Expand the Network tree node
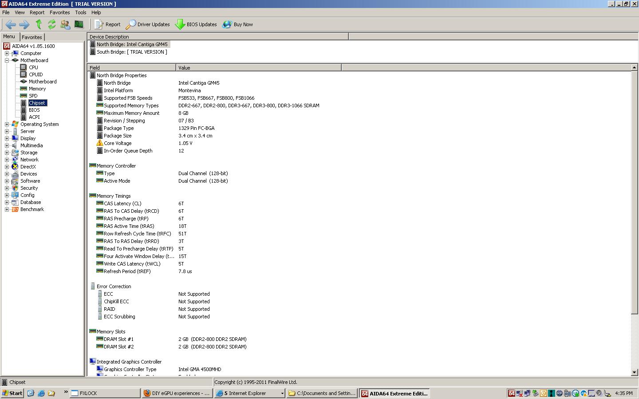This screenshot has width=639, height=399. (x=7, y=160)
